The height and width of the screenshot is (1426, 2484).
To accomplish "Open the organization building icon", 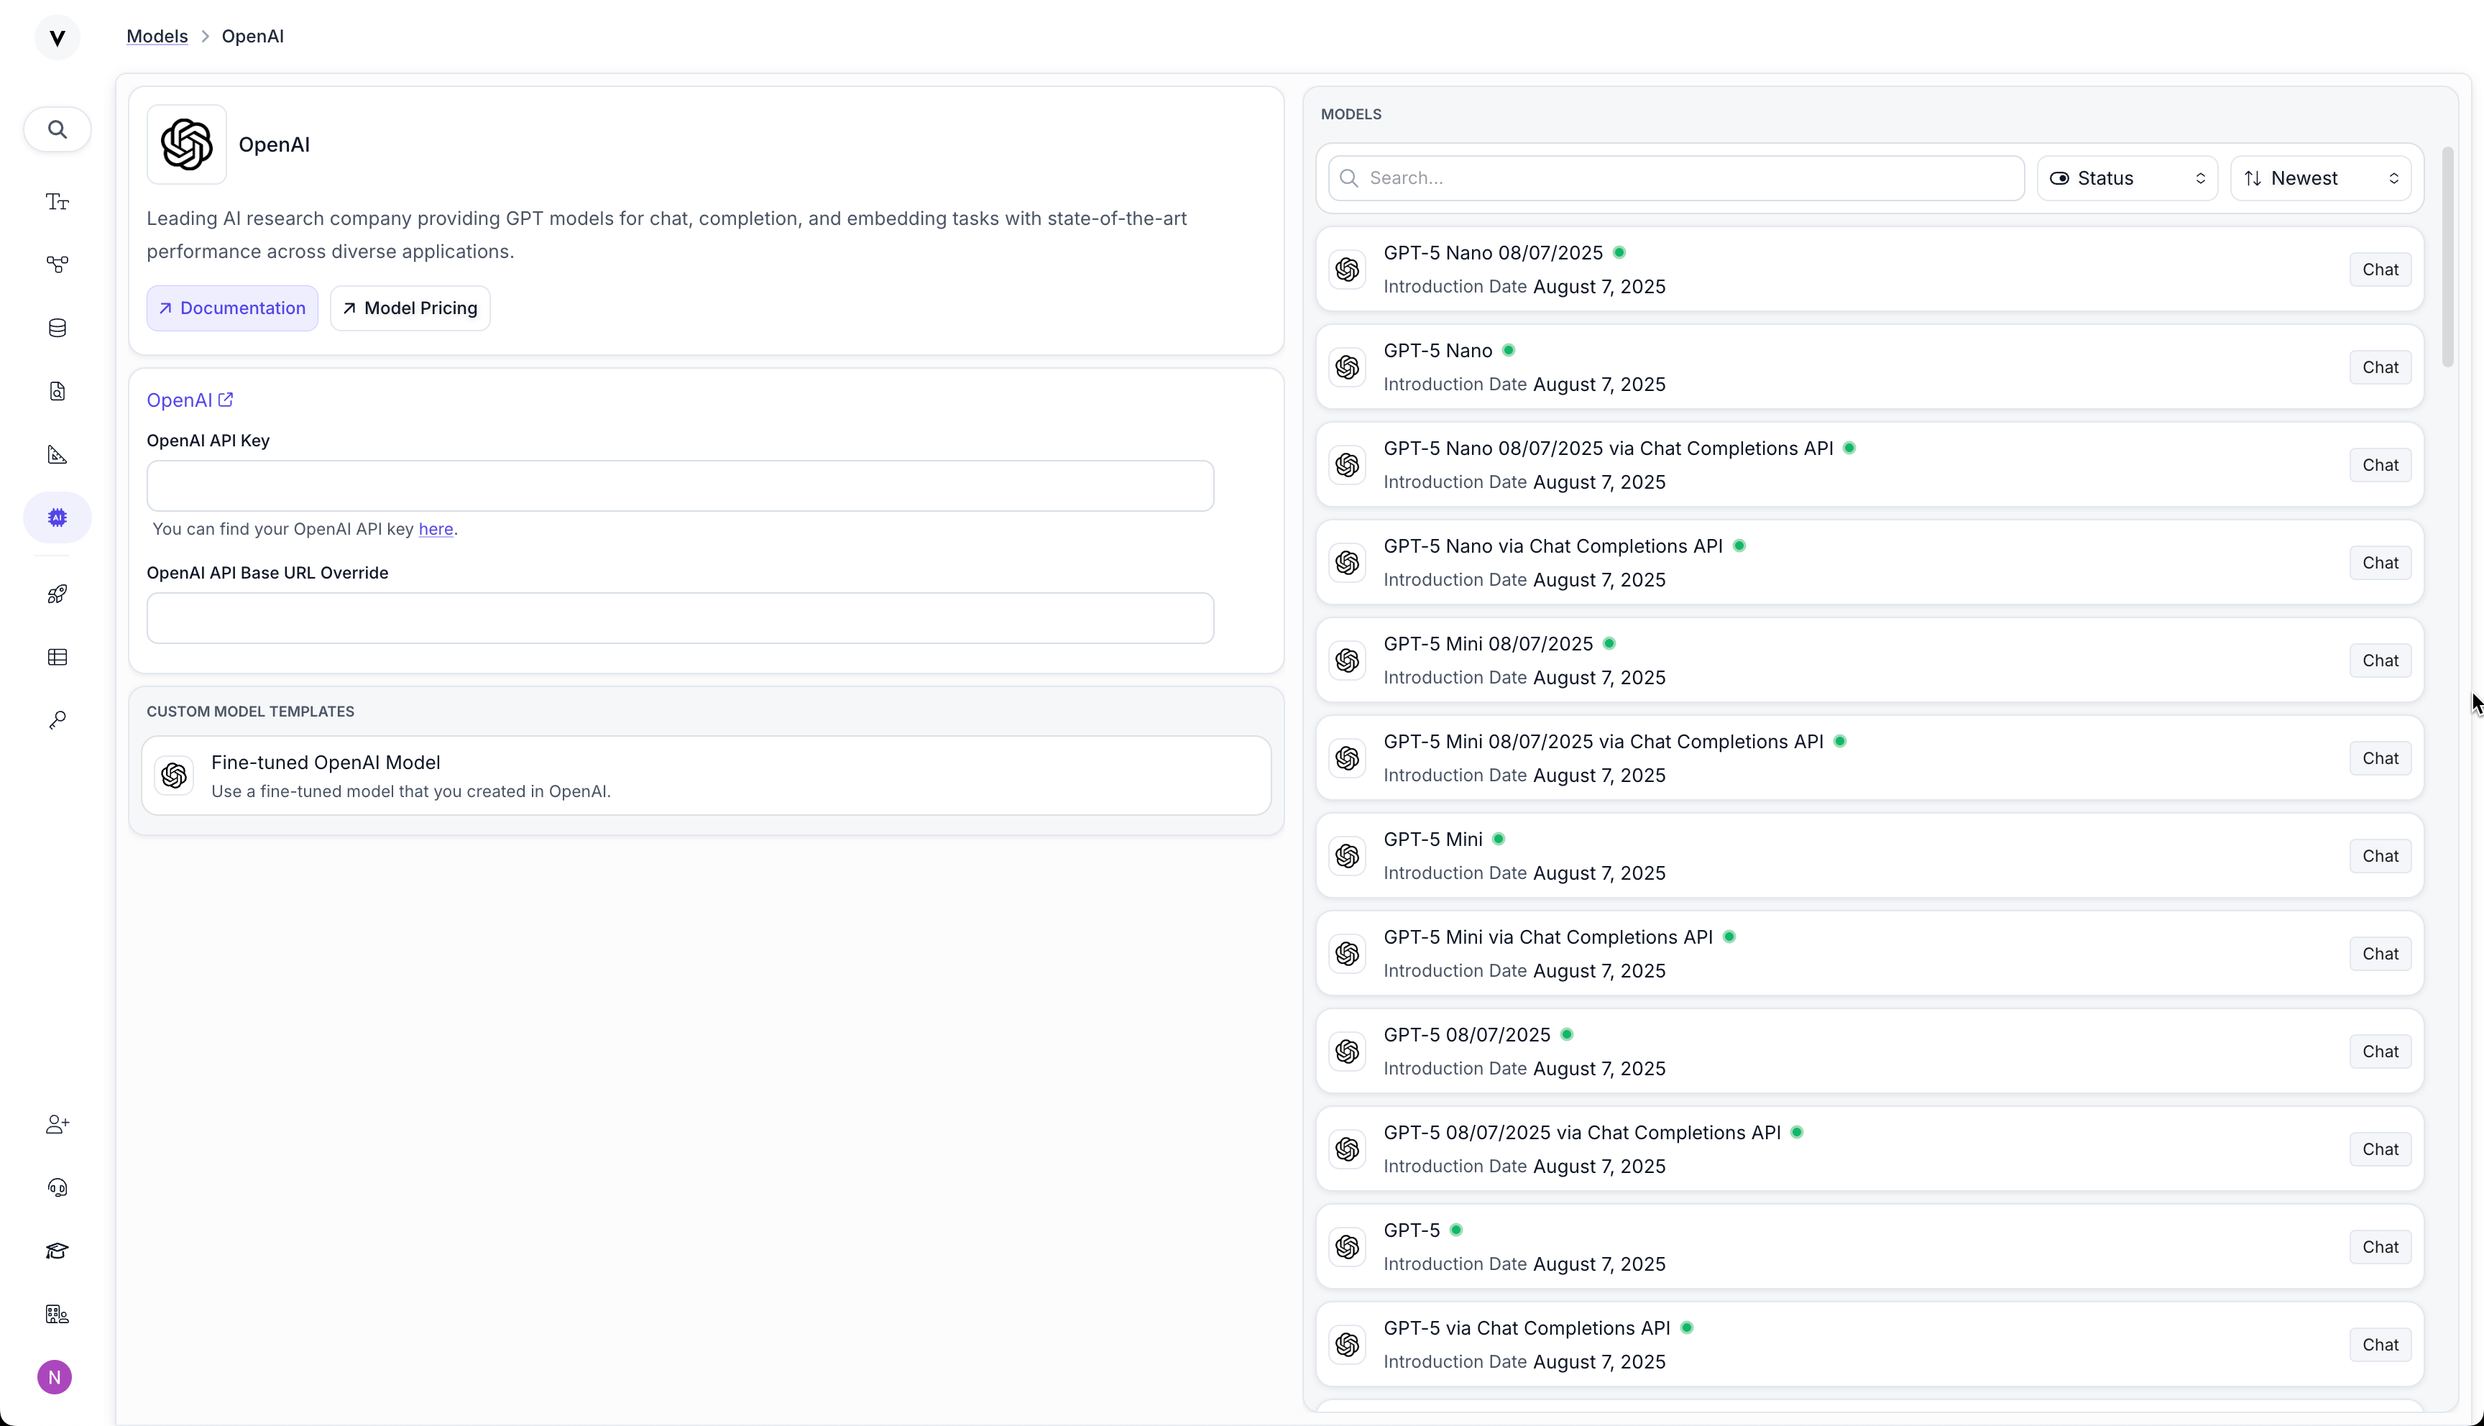I will [x=57, y=1315].
